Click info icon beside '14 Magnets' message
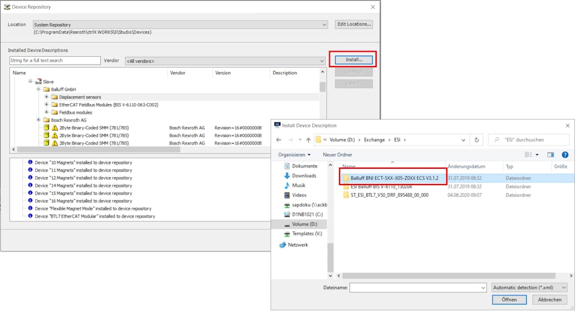Viewport: 579px width, 315px height. tap(30, 185)
